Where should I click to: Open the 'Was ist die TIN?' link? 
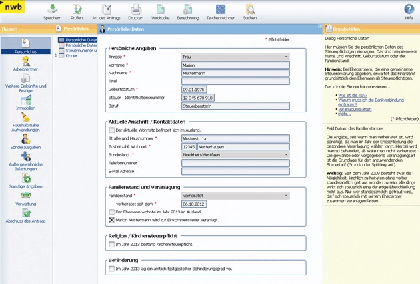[353, 95]
